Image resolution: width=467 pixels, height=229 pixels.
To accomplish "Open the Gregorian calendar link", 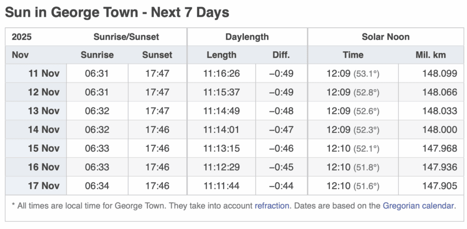I will [419, 205].
